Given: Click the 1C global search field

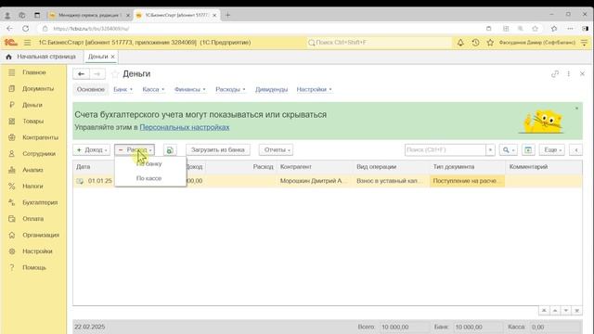Looking at the screenshot, I should 379,43.
